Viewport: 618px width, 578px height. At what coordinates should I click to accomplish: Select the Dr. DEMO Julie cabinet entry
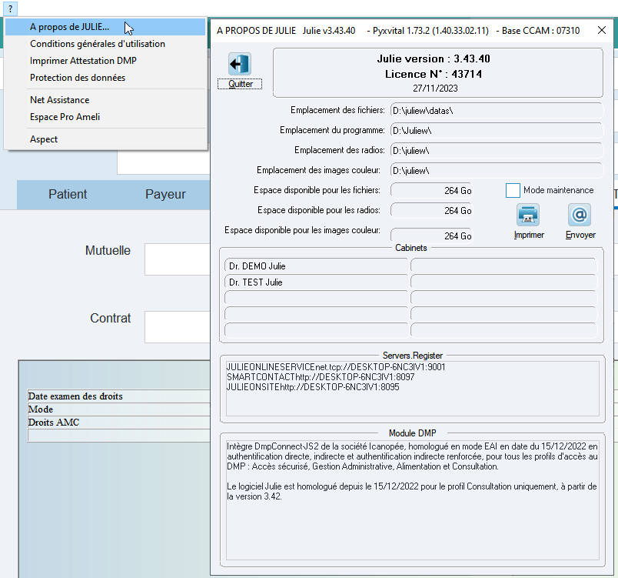(315, 266)
